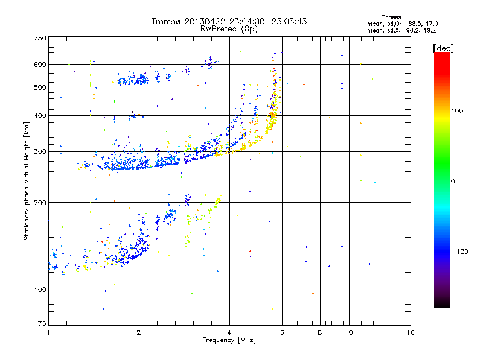The width and height of the screenshot is (483, 362).
Task: Click x-axis tick label '1'
Action: pyautogui.click(x=48, y=332)
